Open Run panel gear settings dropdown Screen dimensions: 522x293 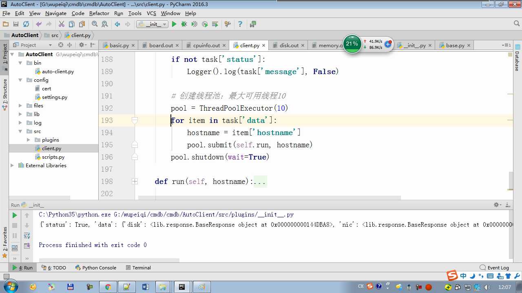tap(498, 205)
